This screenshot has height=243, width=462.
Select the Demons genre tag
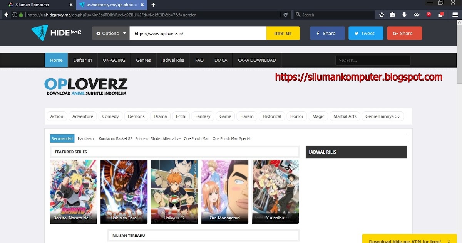coord(136,116)
